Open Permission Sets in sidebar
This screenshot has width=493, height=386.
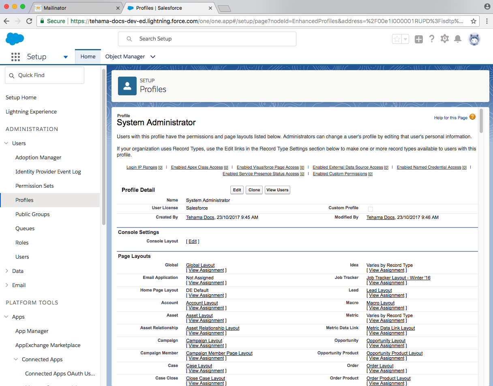(x=34, y=186)
